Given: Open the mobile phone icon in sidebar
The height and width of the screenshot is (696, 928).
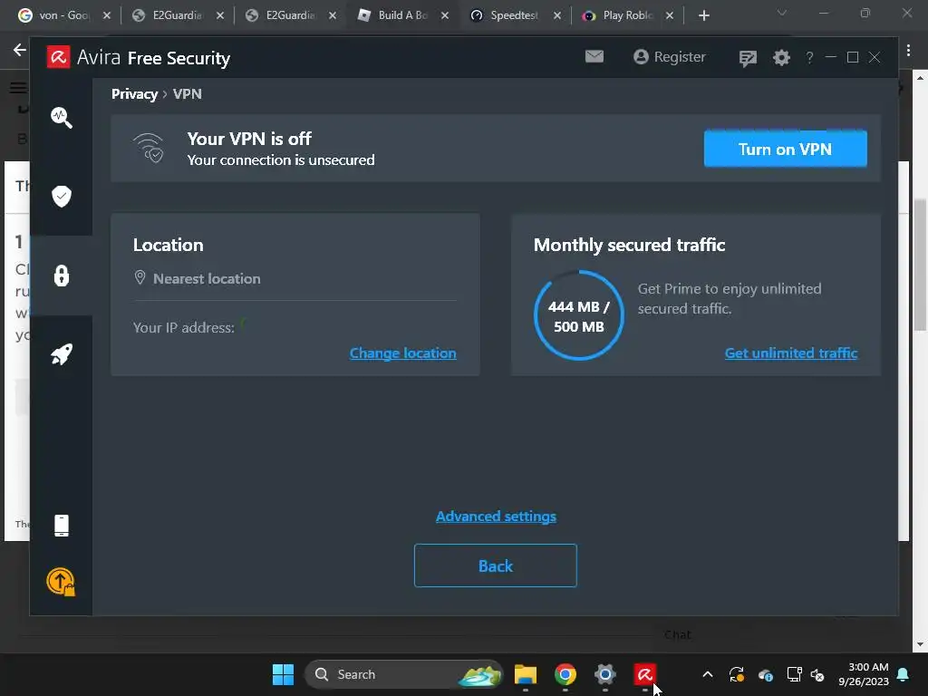Looking at the screenshot, I should click(62, 526).
